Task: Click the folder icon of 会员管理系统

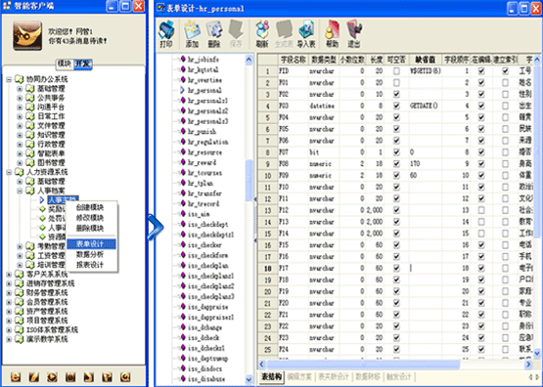Action: click(20, 302)
